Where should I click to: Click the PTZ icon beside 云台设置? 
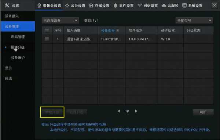point(67,6)
